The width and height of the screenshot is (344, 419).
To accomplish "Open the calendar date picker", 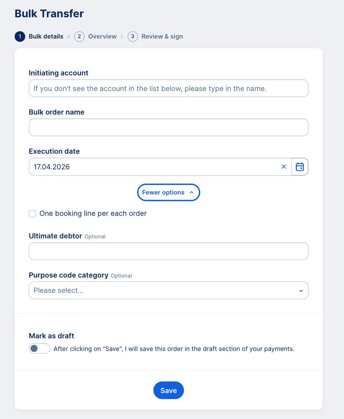I will coord(300,167).
